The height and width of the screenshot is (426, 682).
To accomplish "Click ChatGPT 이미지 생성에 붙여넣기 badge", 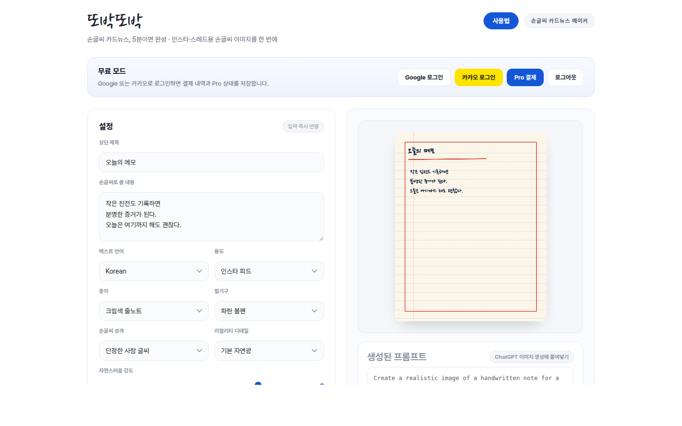I will 532,357.
